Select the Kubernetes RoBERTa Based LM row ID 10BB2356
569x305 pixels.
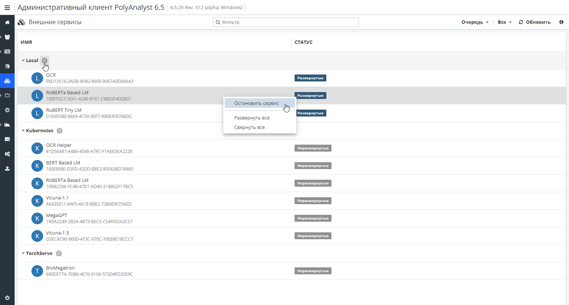[90, 187]
